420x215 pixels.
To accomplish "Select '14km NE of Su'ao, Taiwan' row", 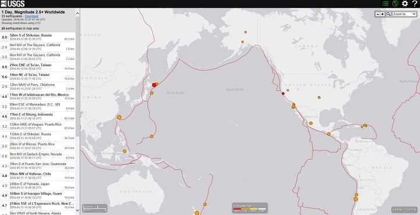I will tap(38, 77).
